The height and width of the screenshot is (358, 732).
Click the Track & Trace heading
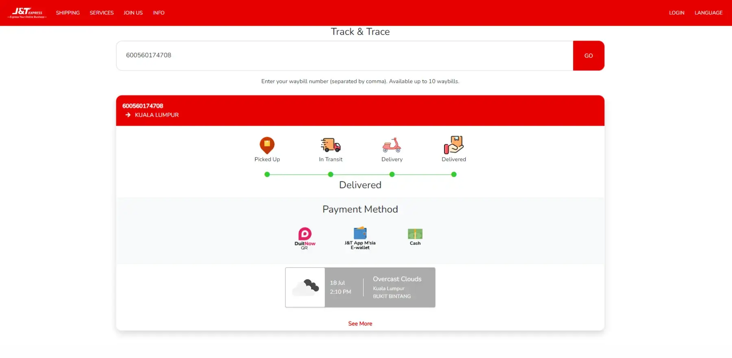click(x=360, y=32)
